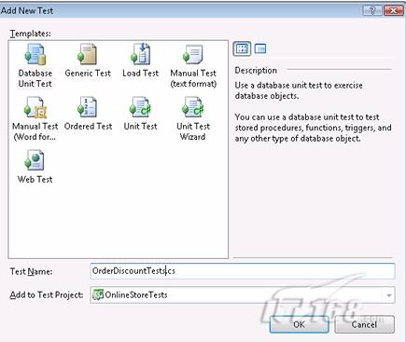Click the "Manual Test (Word for..." label

click(35, 131)
